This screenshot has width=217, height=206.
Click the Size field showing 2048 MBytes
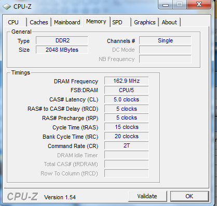click(62, 50)
